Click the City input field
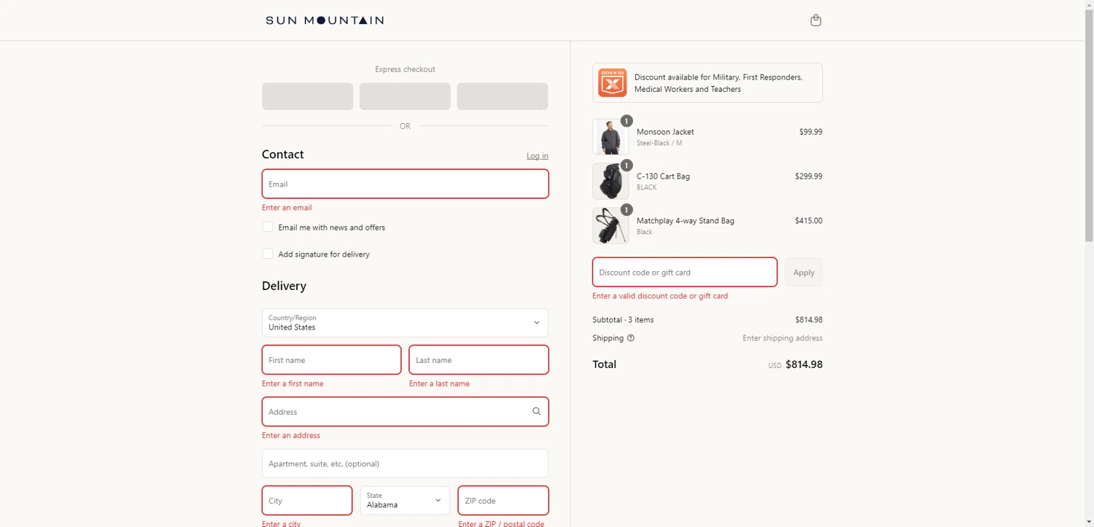 coord(307,500)
